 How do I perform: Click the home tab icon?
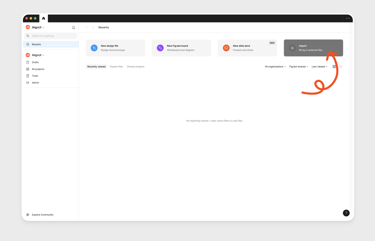[43, 18]
